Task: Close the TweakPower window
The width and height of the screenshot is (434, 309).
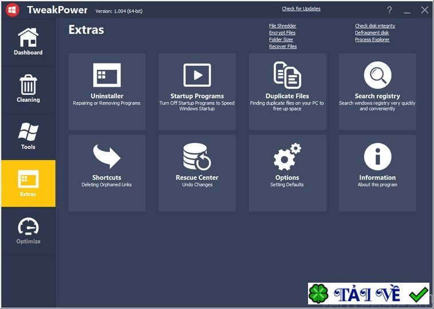Action: click(x=425, y=10)
